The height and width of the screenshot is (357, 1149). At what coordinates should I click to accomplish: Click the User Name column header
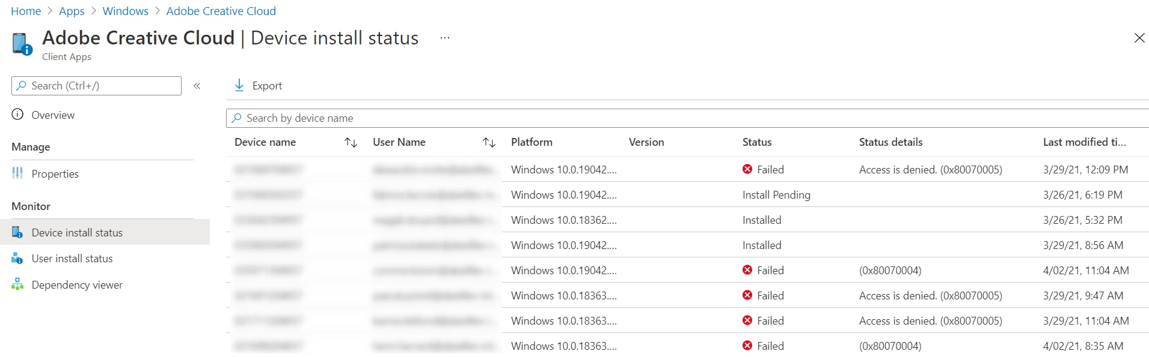tap(399, 142)
